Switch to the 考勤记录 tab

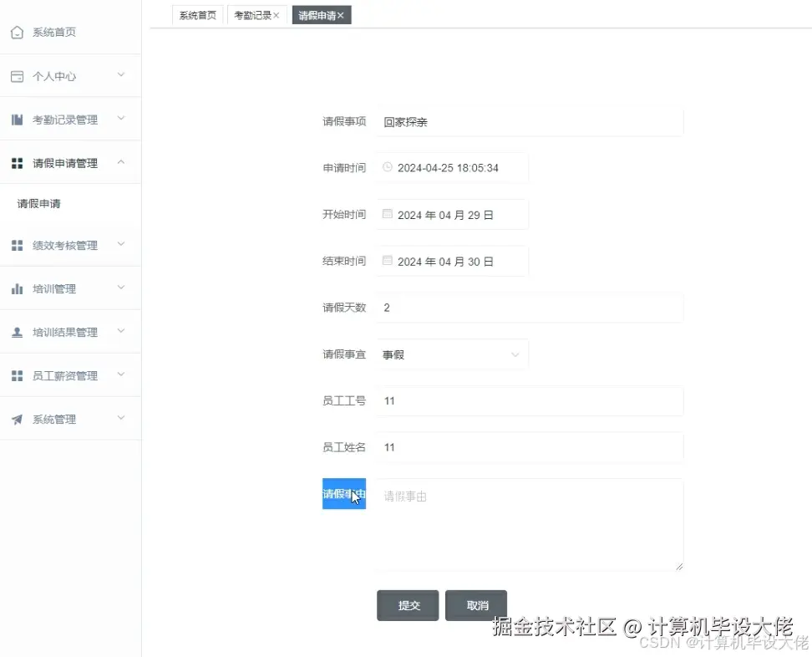(252, 14)
